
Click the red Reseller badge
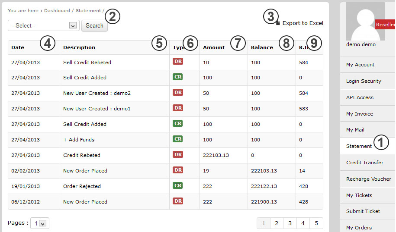tap(385, 25)
